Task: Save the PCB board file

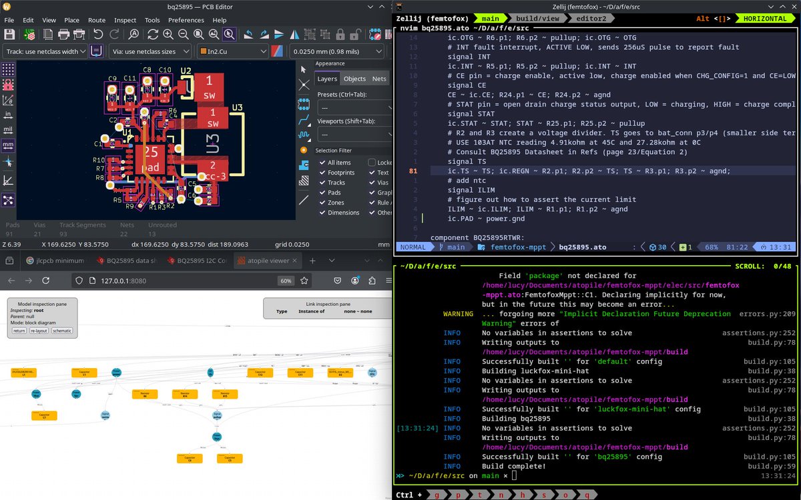Action: [9, 34]
